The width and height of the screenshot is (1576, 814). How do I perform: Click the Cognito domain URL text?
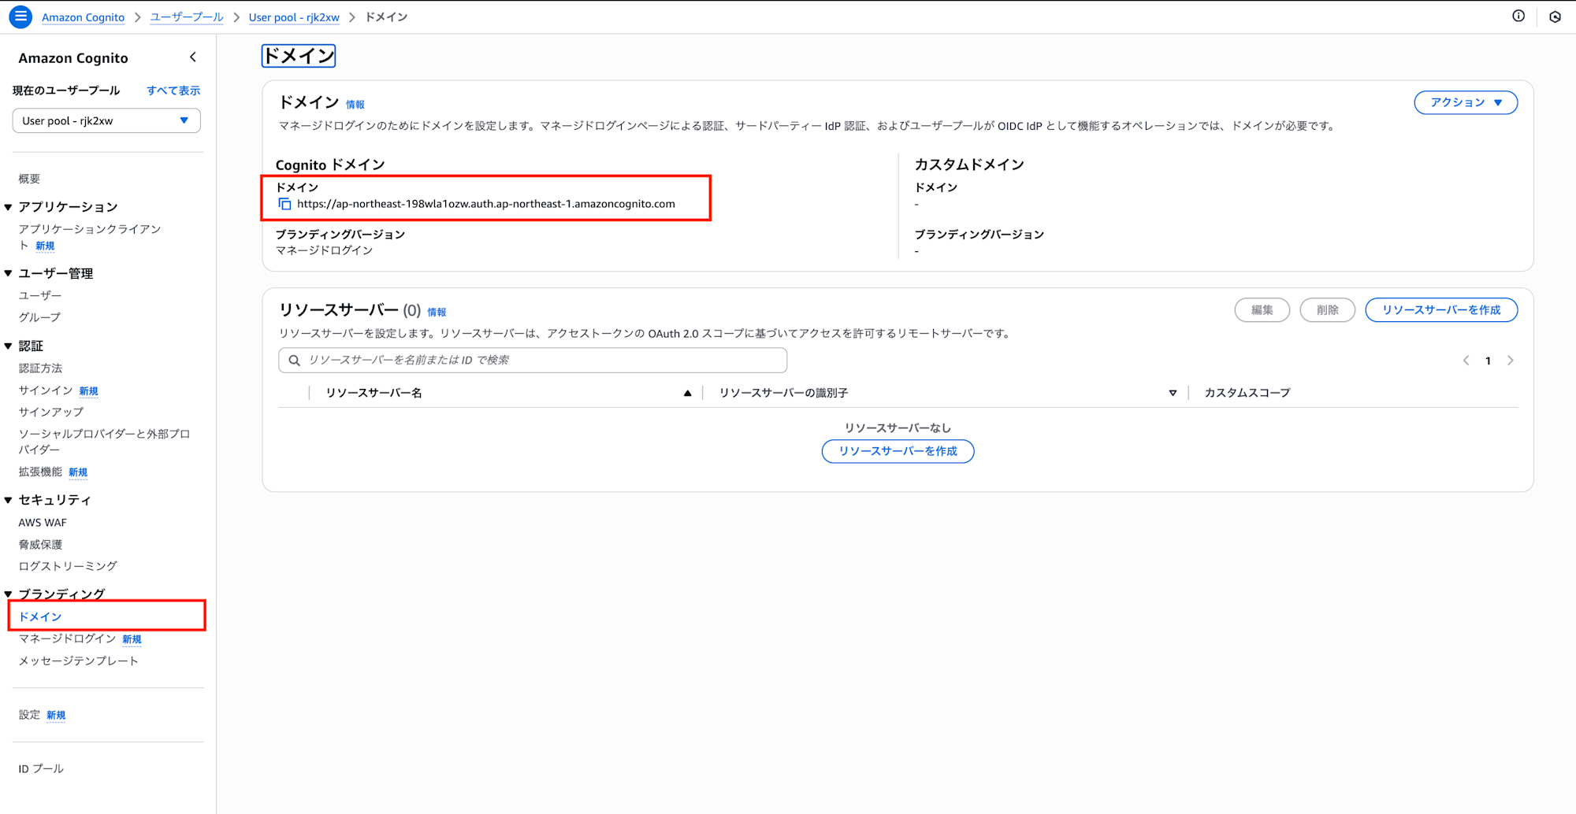[x=486, y=204]
